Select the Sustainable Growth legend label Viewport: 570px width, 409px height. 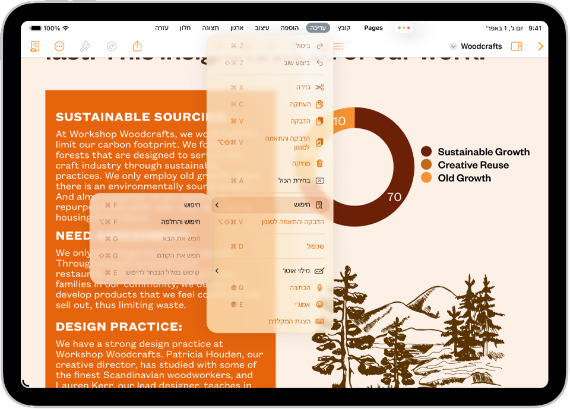tap(483, 151)
